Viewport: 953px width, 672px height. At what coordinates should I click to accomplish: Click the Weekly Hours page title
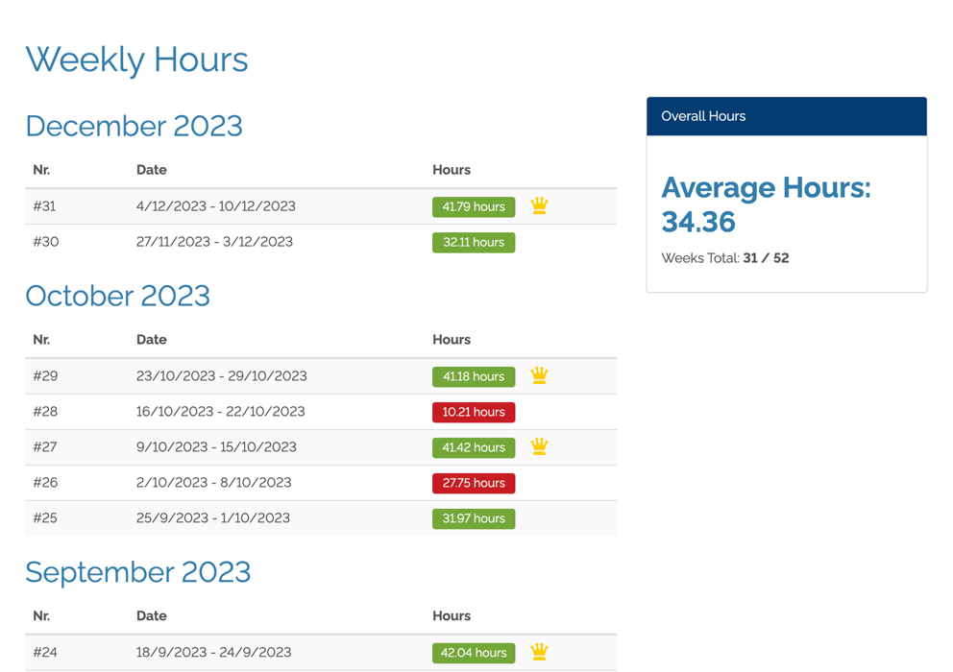click(136, 60)
